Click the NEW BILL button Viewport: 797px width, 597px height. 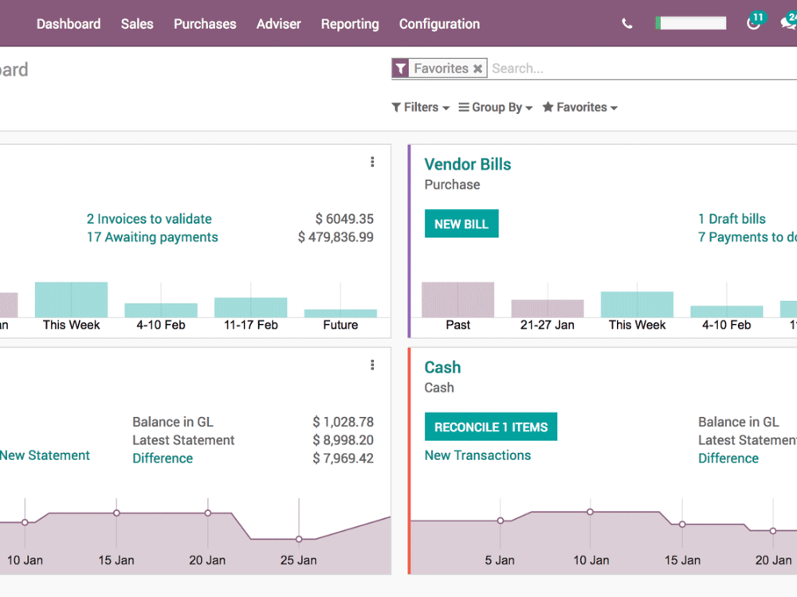click(x=461, y=224)
